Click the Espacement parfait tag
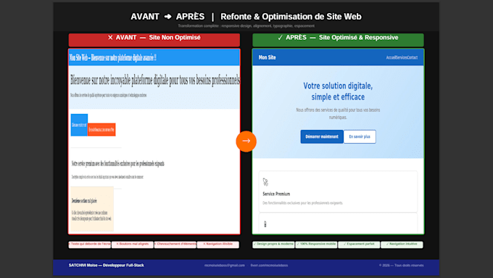This screenshot has height=278, width=493. pyautogui.click(x=359, y=245)
